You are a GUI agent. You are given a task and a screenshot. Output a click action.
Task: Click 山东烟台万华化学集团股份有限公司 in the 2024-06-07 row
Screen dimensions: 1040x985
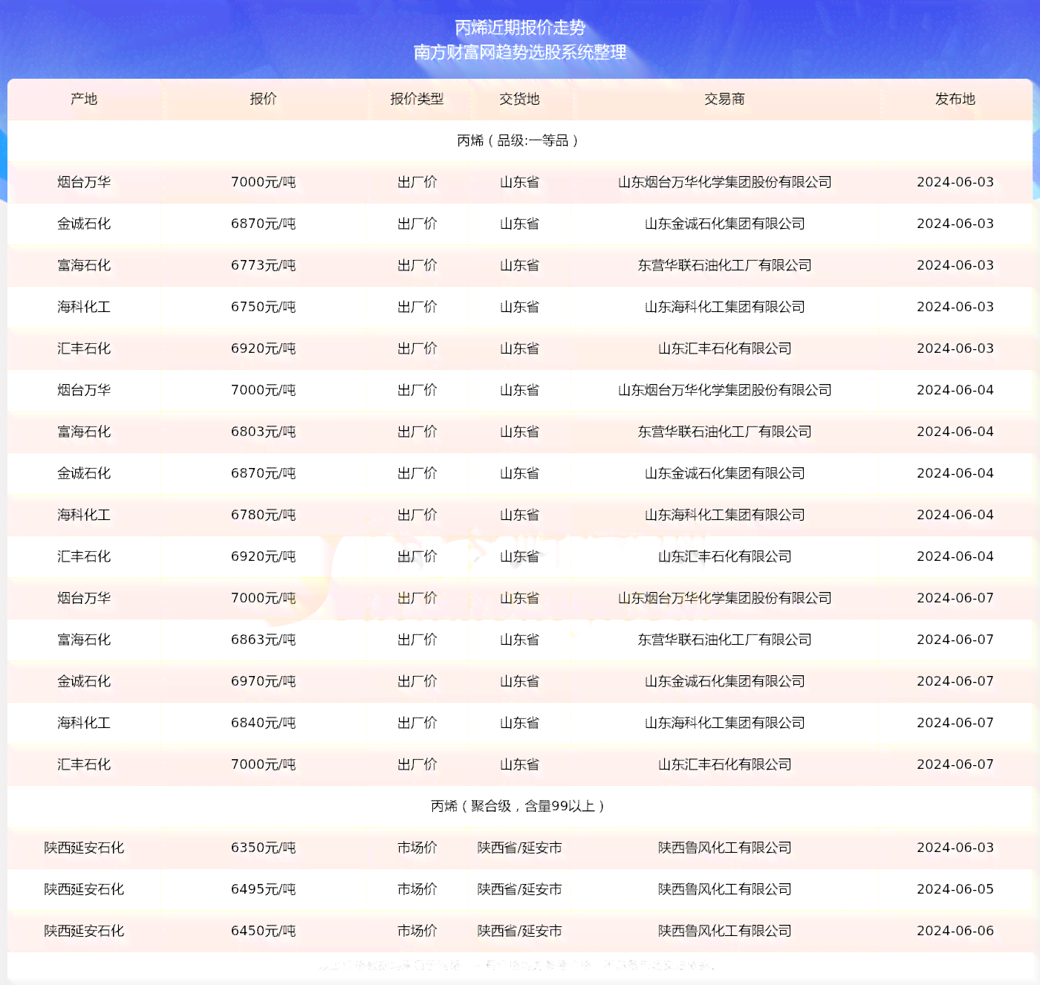pyautogui.click(x=724, y=598)
